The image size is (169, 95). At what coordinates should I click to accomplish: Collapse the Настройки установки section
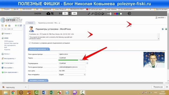click(38, 80)
